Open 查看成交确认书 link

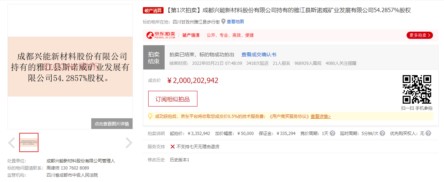pyautogui.click(x=259, y=54)
